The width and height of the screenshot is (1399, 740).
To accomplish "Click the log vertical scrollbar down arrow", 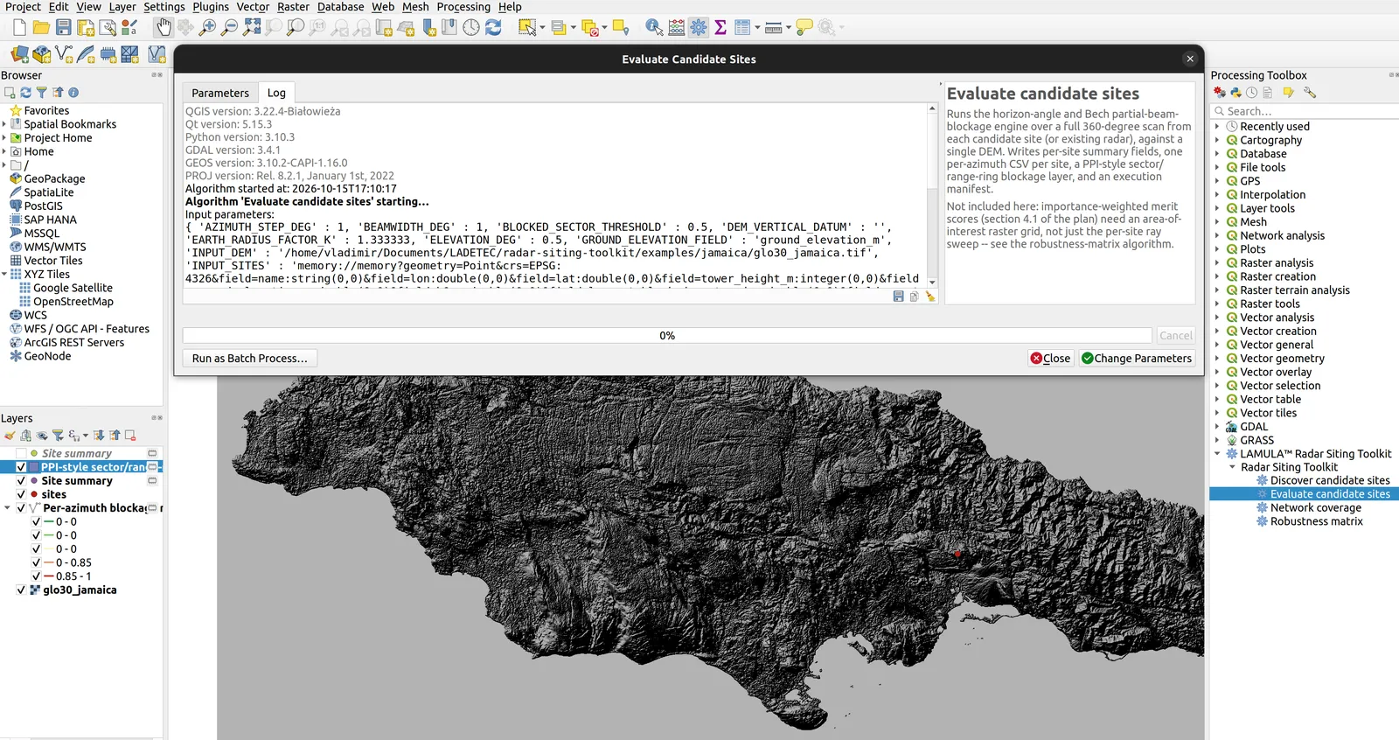I will (x=932, y=282).
